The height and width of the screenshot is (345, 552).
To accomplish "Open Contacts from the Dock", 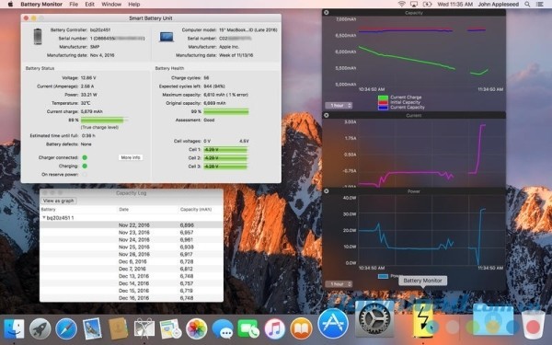I will [118, 328].
